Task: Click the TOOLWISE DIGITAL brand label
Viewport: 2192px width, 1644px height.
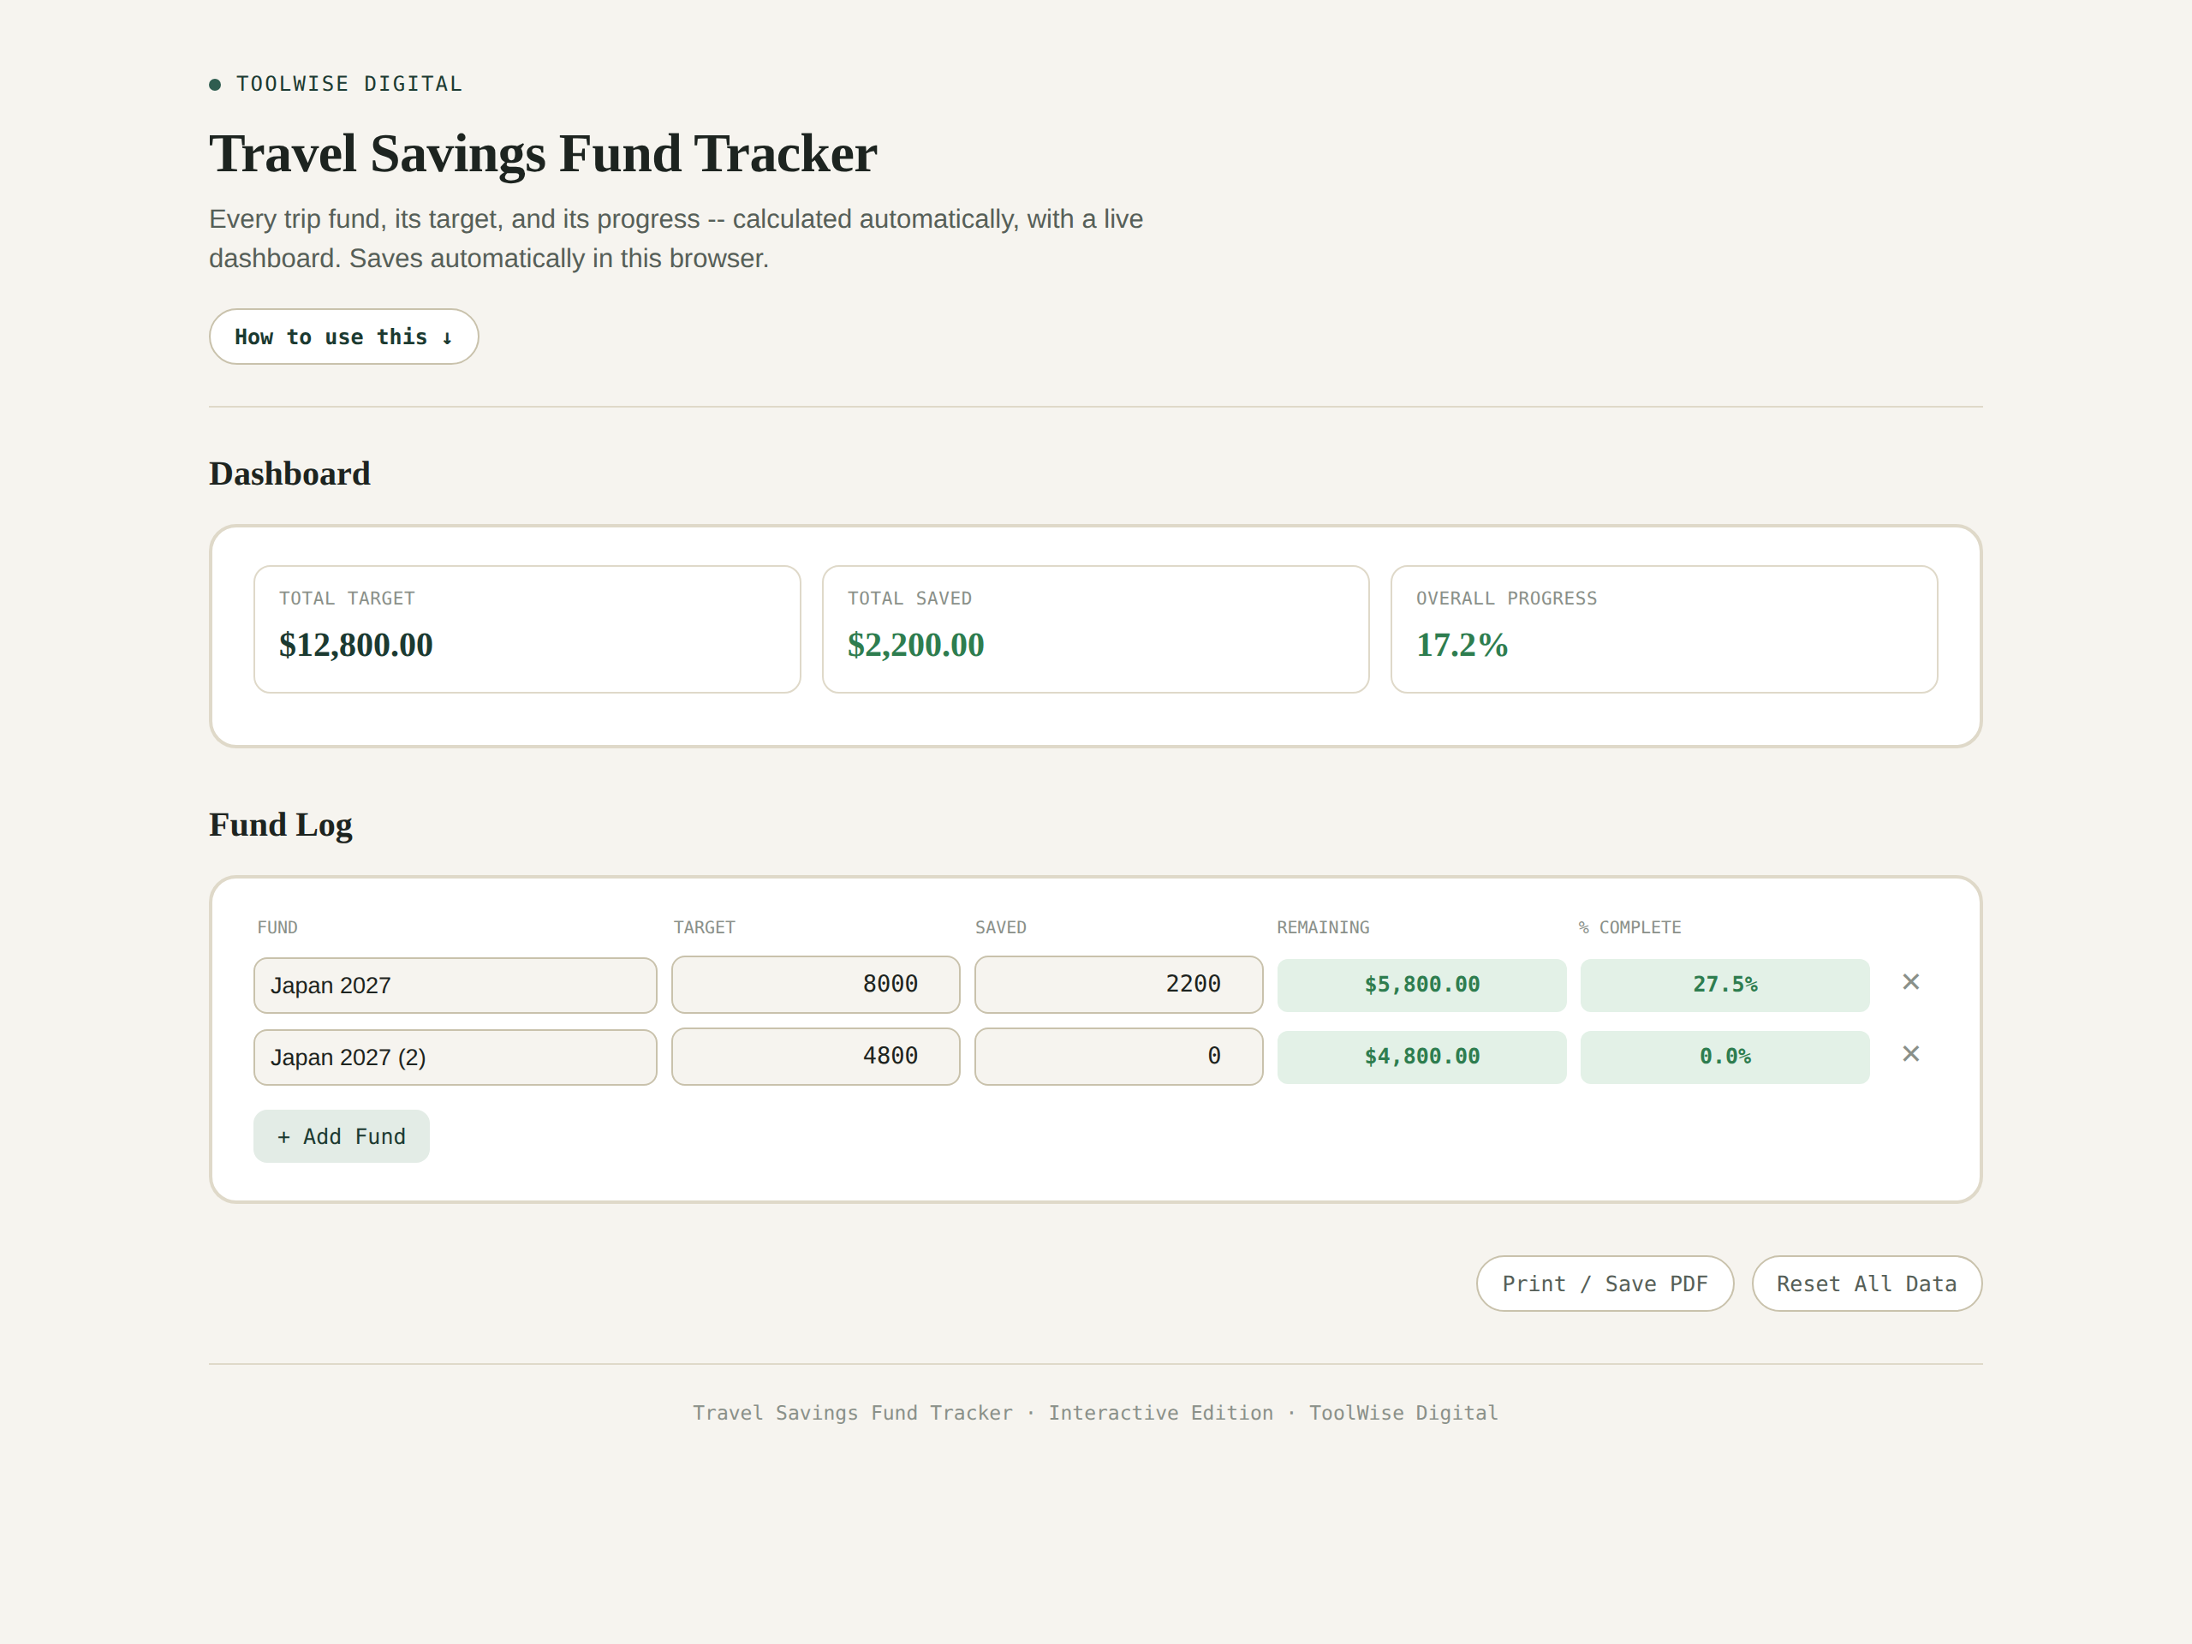Action: pyautogui.click(x=348, y=84)
